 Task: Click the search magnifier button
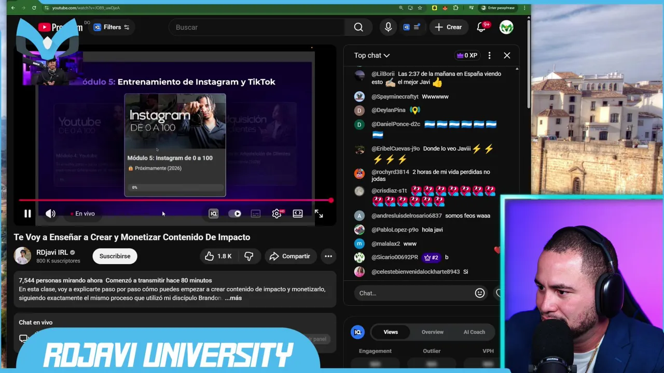(358, 27)
